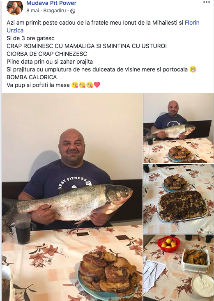Click the Bragadiru location link
The height and width of the screenshot is (301, 214).
click(x=55, y=11)
